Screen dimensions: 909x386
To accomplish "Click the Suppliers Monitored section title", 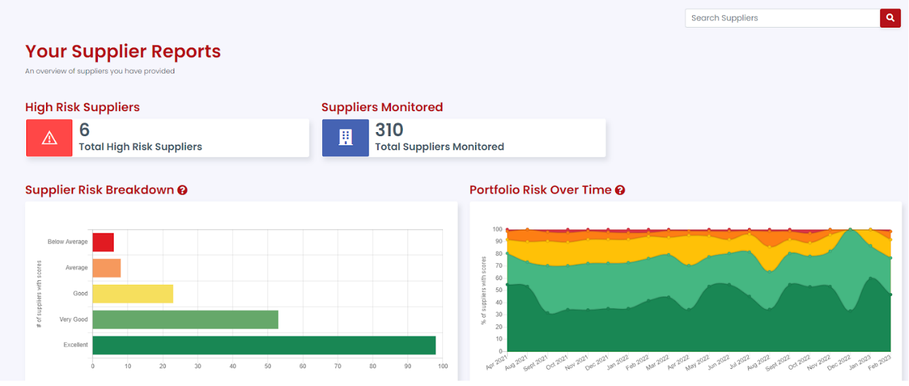I will coord(382,107).
